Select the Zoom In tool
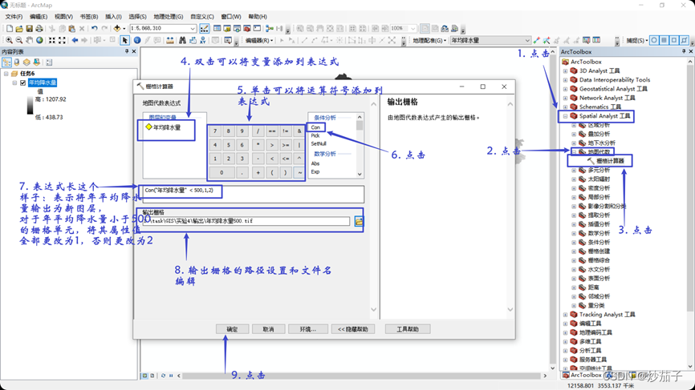 [10, 40]
